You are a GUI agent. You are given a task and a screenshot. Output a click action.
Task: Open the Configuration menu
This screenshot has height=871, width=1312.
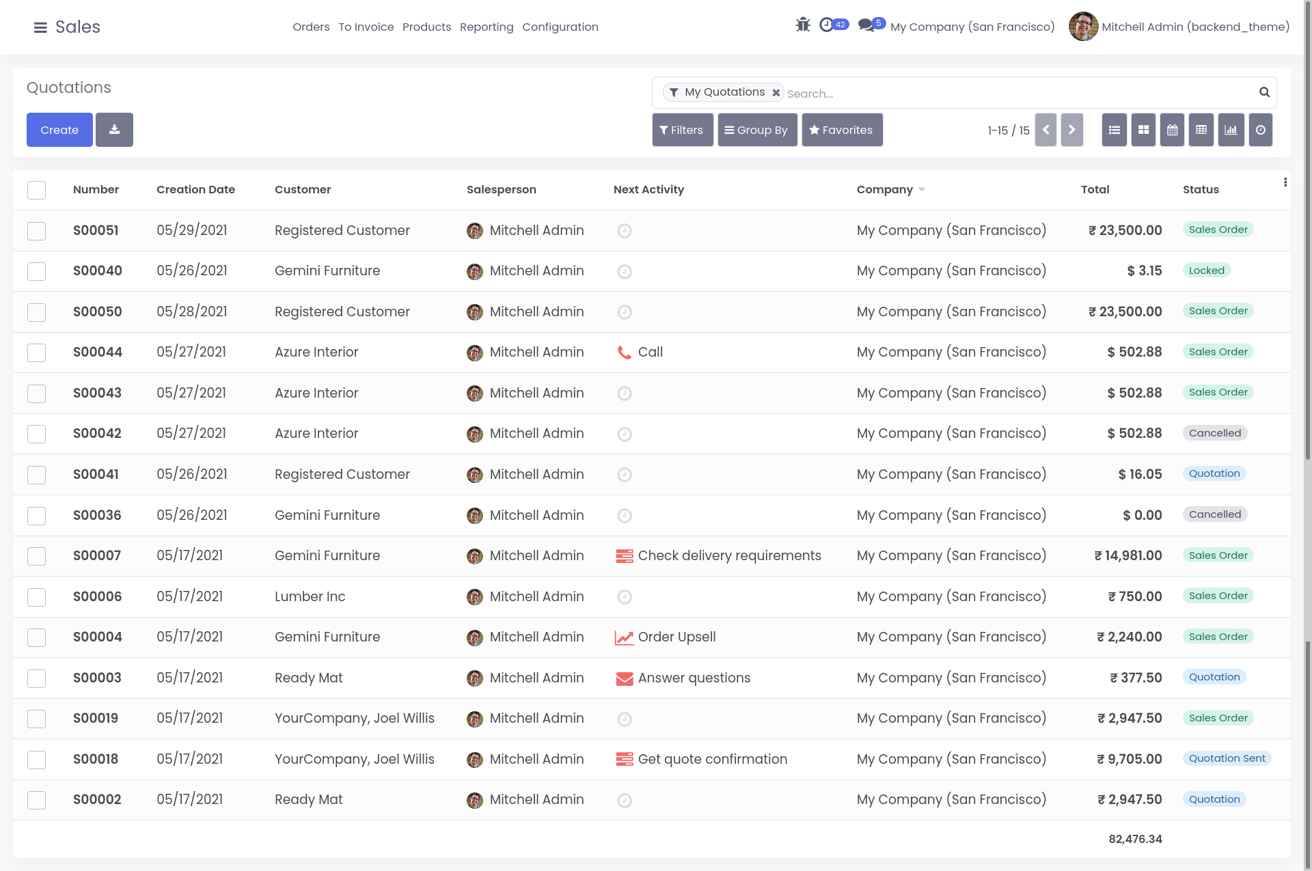click(x=560, y=27)
